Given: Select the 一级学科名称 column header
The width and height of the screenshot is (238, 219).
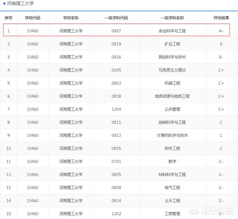Looking at the screenshot, I should coord(172,18).
